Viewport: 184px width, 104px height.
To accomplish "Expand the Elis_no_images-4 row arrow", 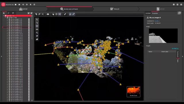I will point(7,24).
